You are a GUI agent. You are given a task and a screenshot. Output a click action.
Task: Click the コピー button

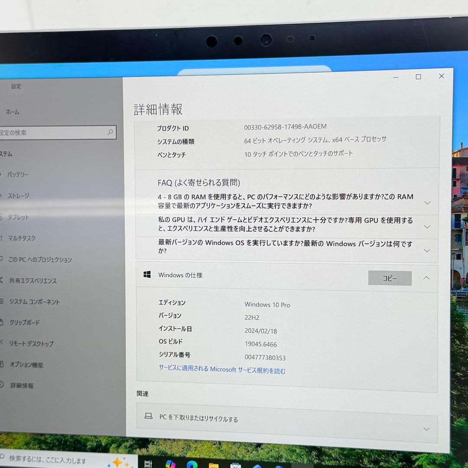[390, 278]
